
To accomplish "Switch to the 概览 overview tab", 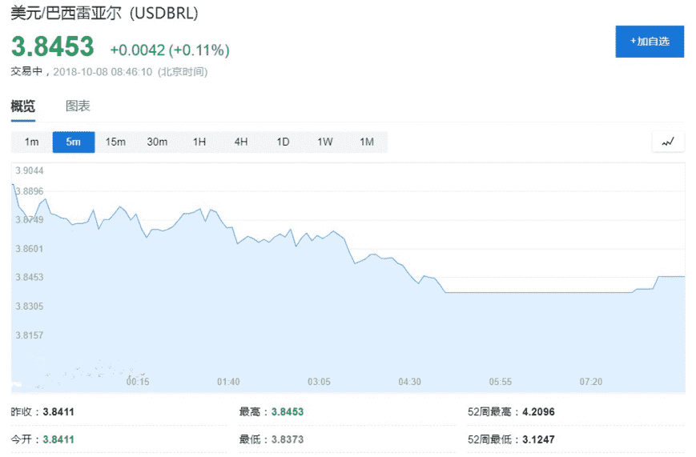I will coord(22,106).
